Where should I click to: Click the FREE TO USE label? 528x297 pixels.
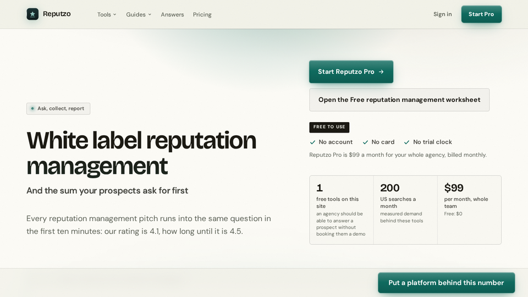[x=329, y=127]
